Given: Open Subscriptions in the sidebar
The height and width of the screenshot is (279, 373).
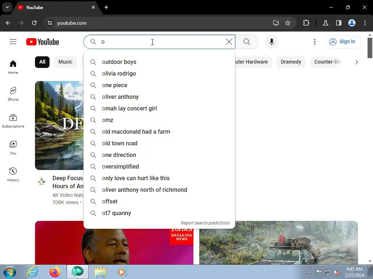Looking at the screenshot, I should 13,121.
